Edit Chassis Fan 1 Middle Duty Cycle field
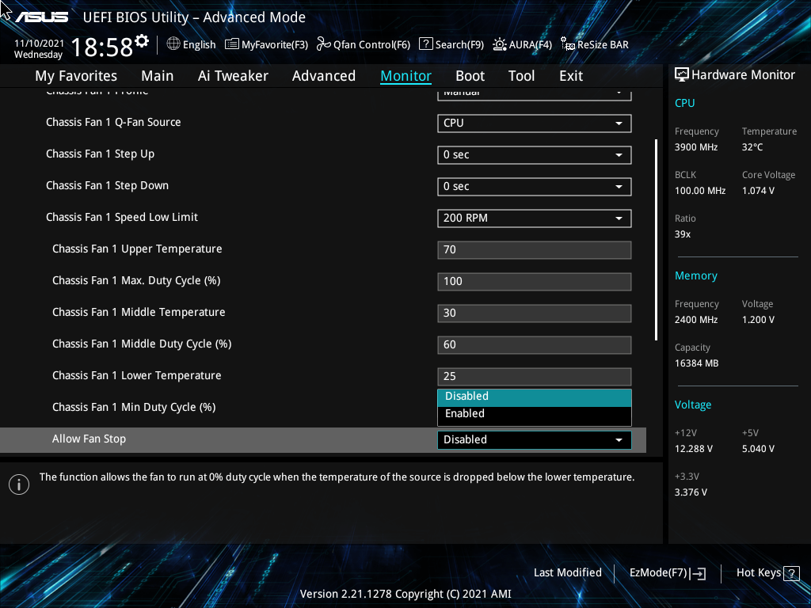The image size is (811, 608). (x=535, y=345)
